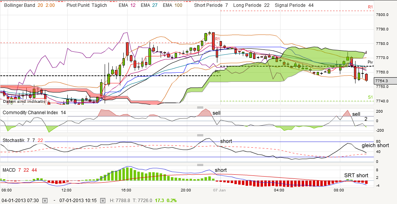Select the Commodity Channel Index 14 label
The width and height of the screenshot is (397, 204).
[x=34, y=113]
